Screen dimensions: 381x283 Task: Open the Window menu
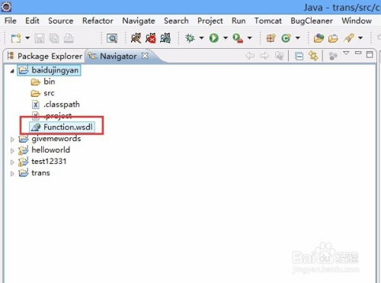tap(357, 21)
